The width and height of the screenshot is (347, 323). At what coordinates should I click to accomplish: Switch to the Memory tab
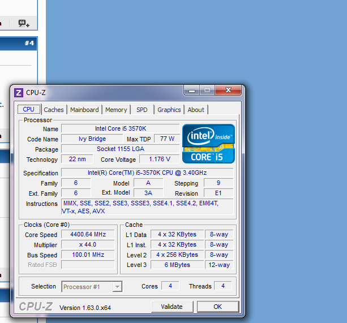click(116, 110)
